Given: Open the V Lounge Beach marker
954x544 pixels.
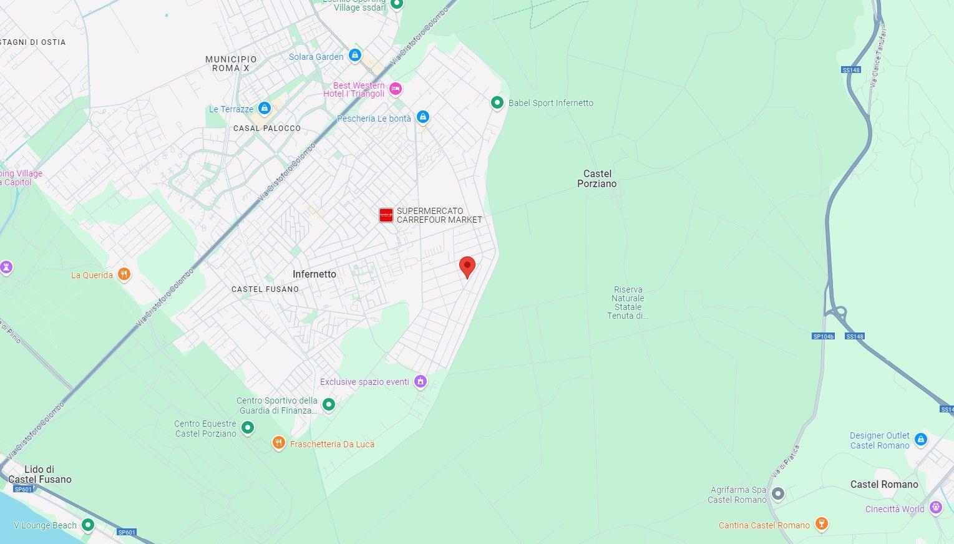Looking at the screenshot, I should coord(88,525).
